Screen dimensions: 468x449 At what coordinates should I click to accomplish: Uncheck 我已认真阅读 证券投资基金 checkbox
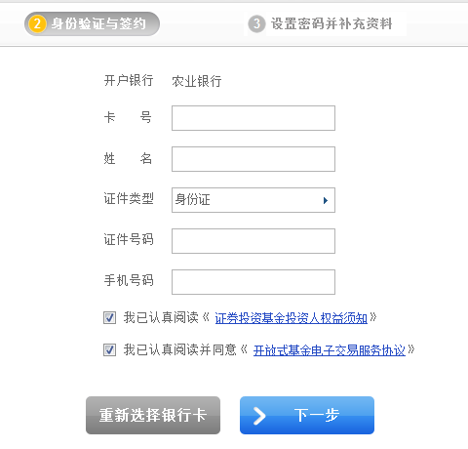pos(109,317)
